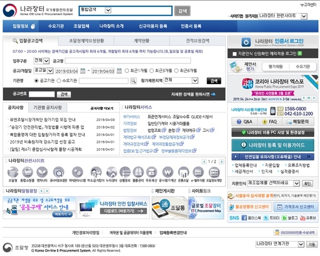
Task: Open the 조달정보개방 open data icon
Action: [x=214, y=172]
